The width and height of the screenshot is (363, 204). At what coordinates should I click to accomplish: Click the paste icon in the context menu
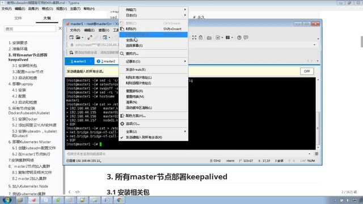[122, 29]
